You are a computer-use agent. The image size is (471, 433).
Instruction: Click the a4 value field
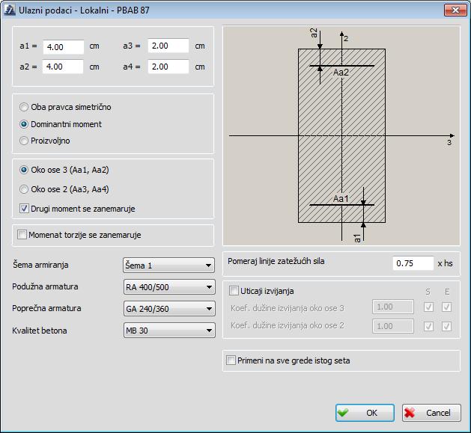point(168,67)
